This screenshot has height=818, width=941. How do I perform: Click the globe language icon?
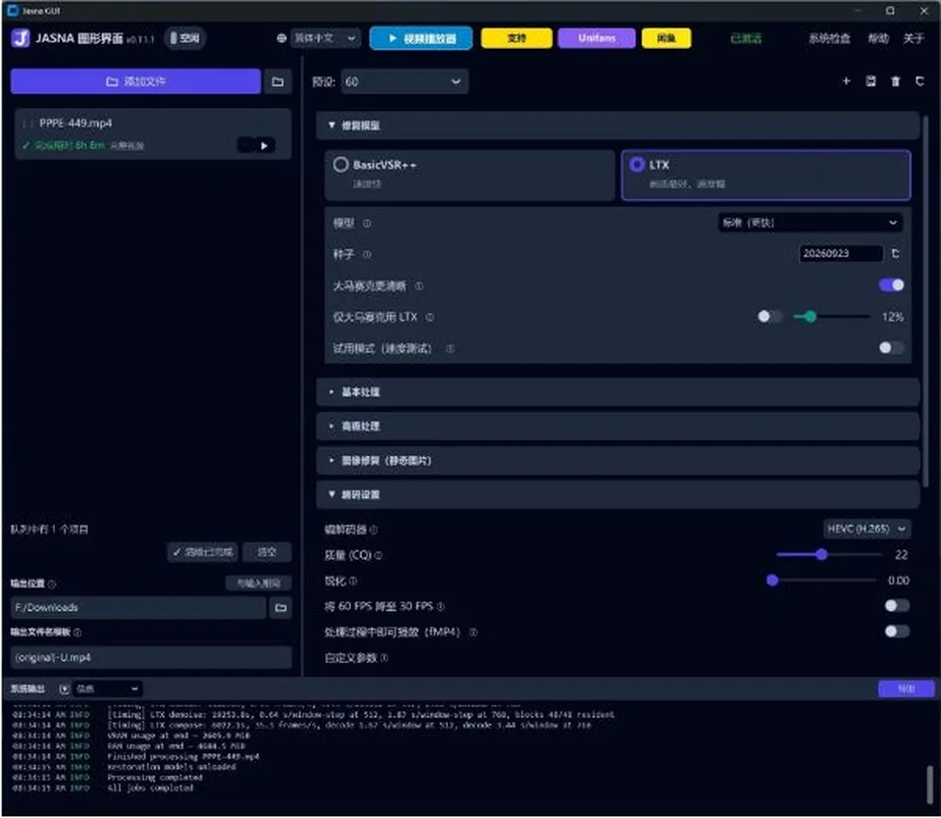pyautogui.click(x=281, y=38)
